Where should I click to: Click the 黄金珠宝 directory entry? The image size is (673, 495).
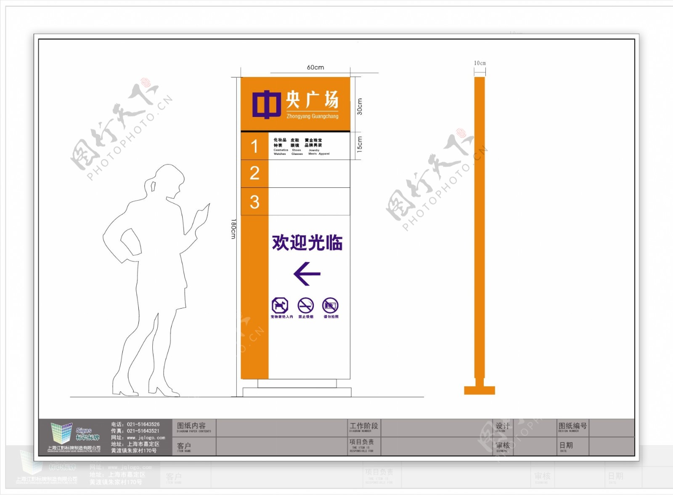click(313, 140)
